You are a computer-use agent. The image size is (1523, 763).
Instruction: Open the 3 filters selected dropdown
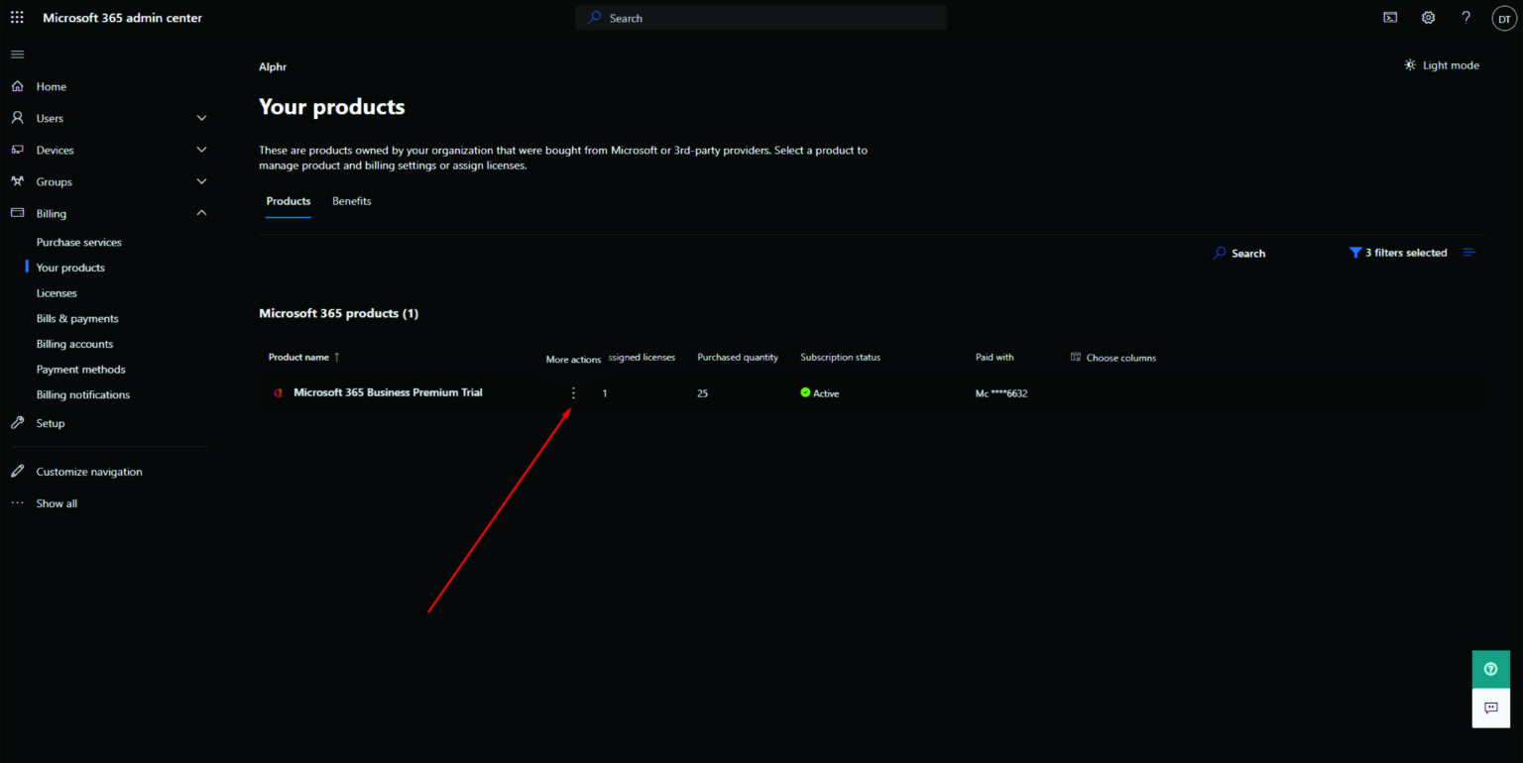click(1398, 253)
